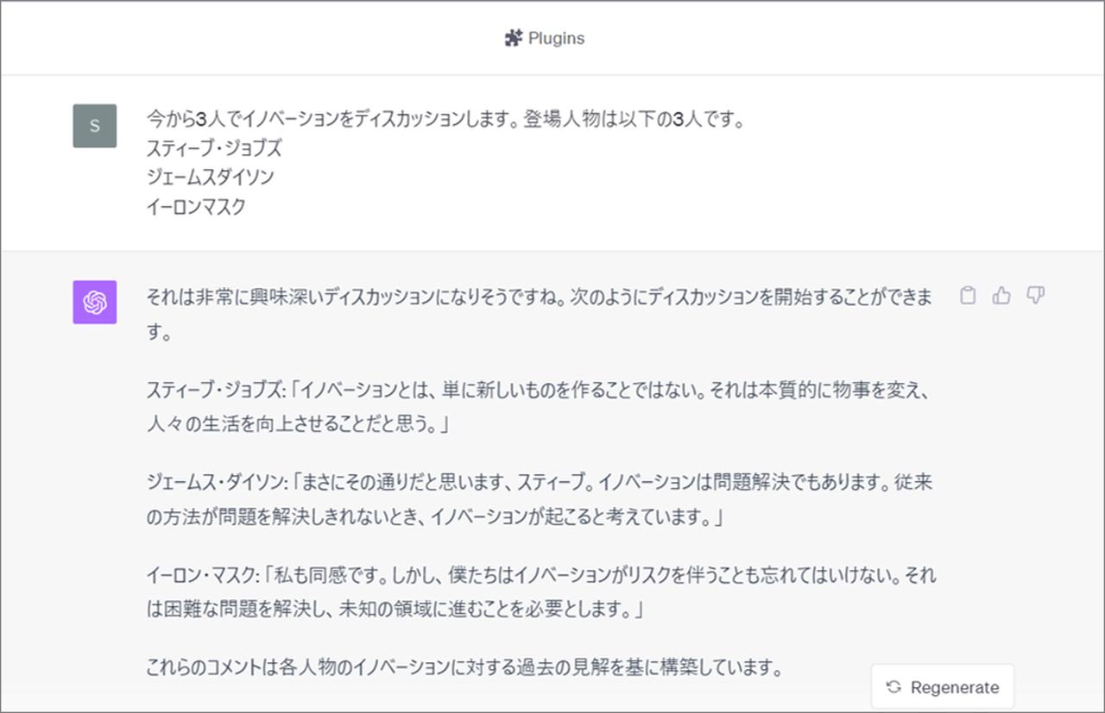Viewport: 1105px width, 713px height.
Task: Click the text "スティーブ・ジョブズ" in user message
Action: coord(214,148)
